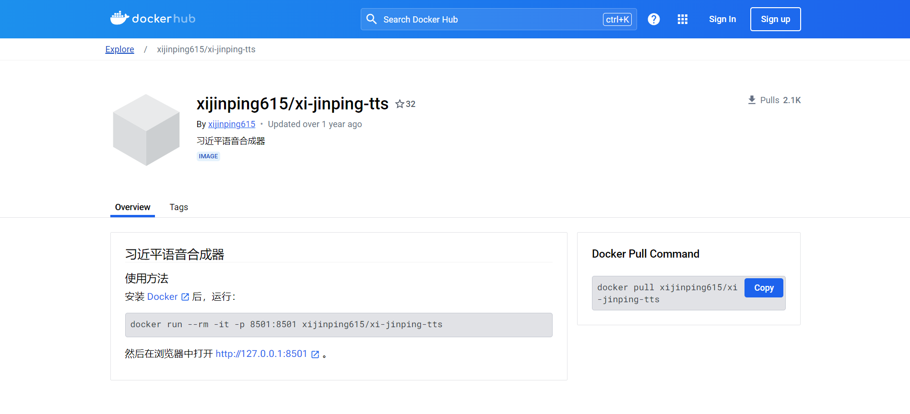This screenshot has height=414, width=910.
Task: Click the repository title xijinping615/xi-jinping-tts
Action: 293,104
